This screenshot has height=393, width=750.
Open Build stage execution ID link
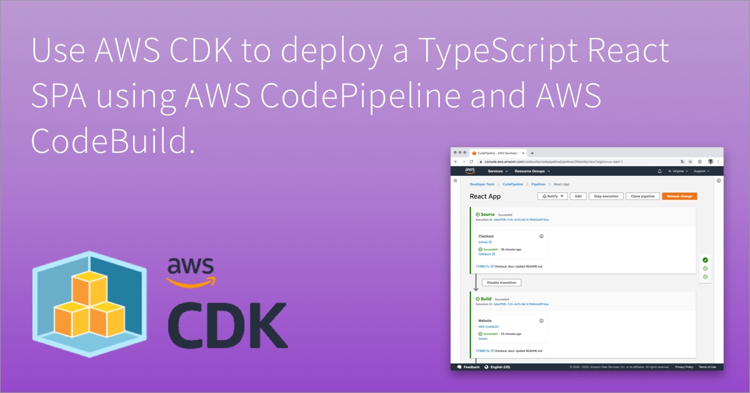(x=521, y=304)
